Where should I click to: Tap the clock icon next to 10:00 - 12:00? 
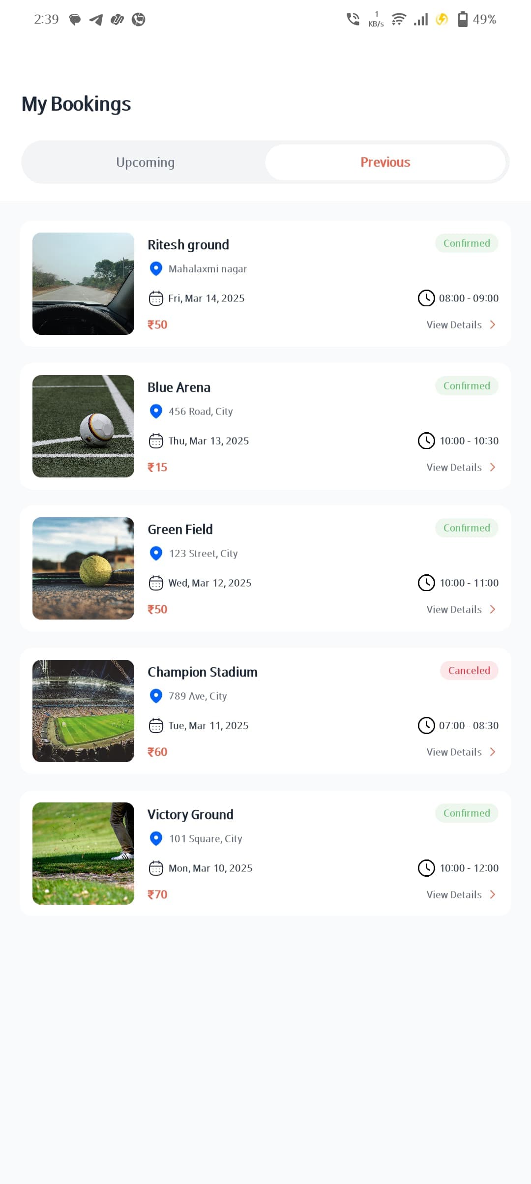click(426, 868)
